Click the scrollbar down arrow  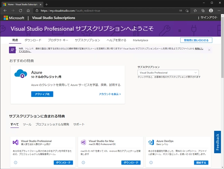[222, 167]
